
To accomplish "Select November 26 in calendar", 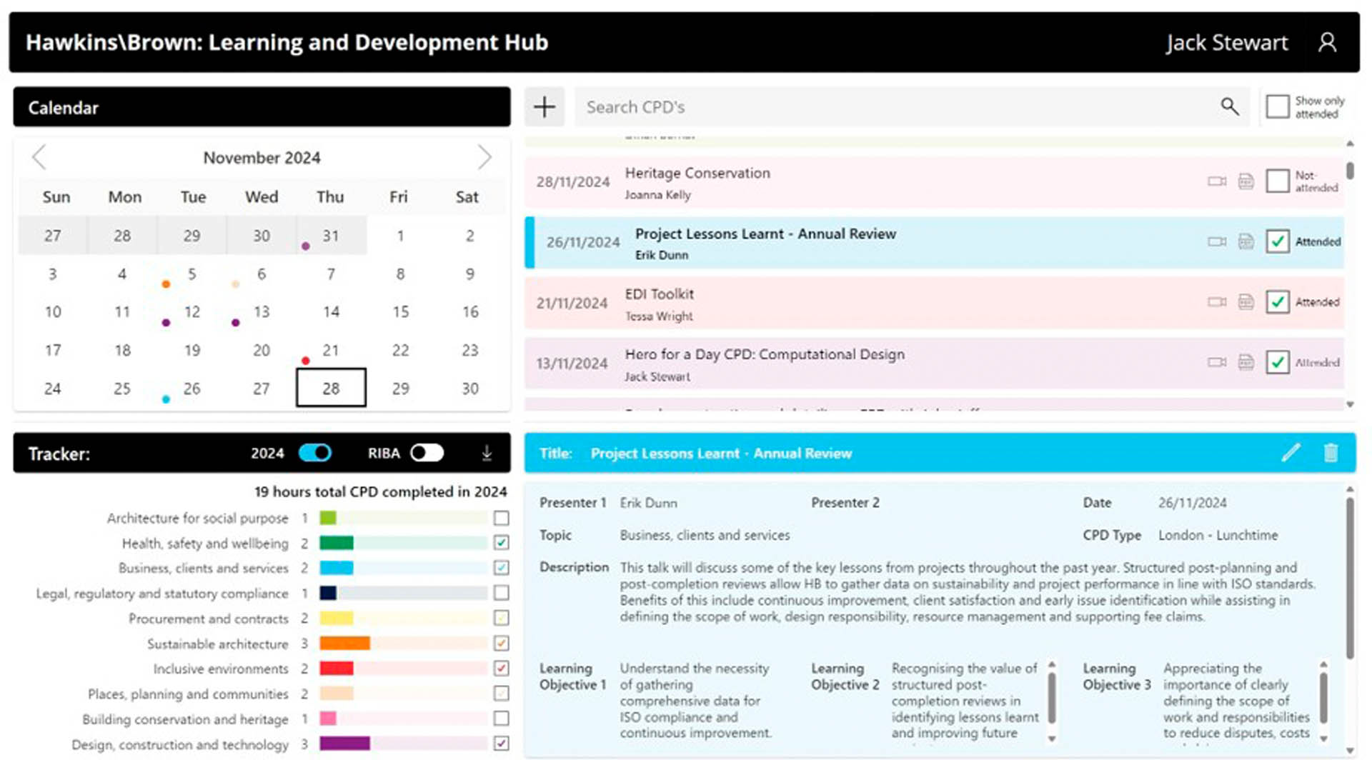I will [192, 389].
